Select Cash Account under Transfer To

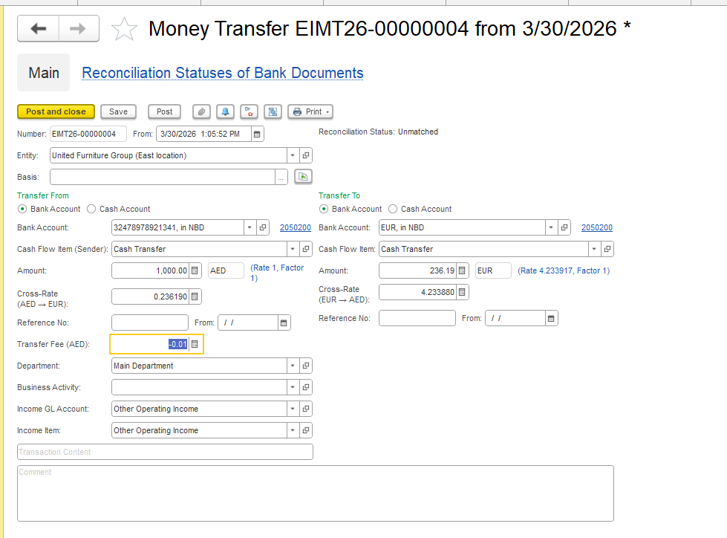click(x=393, y=209)
